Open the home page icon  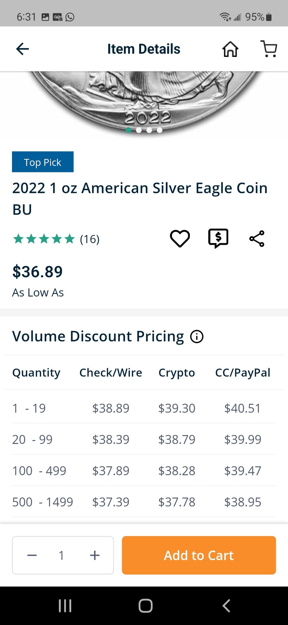pyautogui.click(x=230, y=49)
